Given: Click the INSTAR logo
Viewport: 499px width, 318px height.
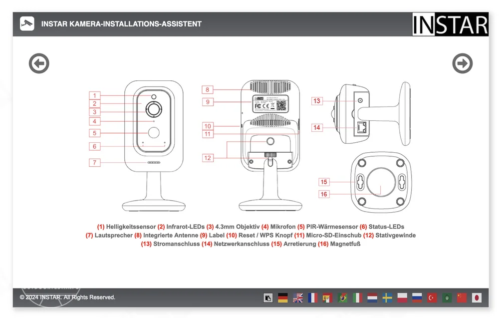Looking at the screenshot, I should [x=450, y=24].
